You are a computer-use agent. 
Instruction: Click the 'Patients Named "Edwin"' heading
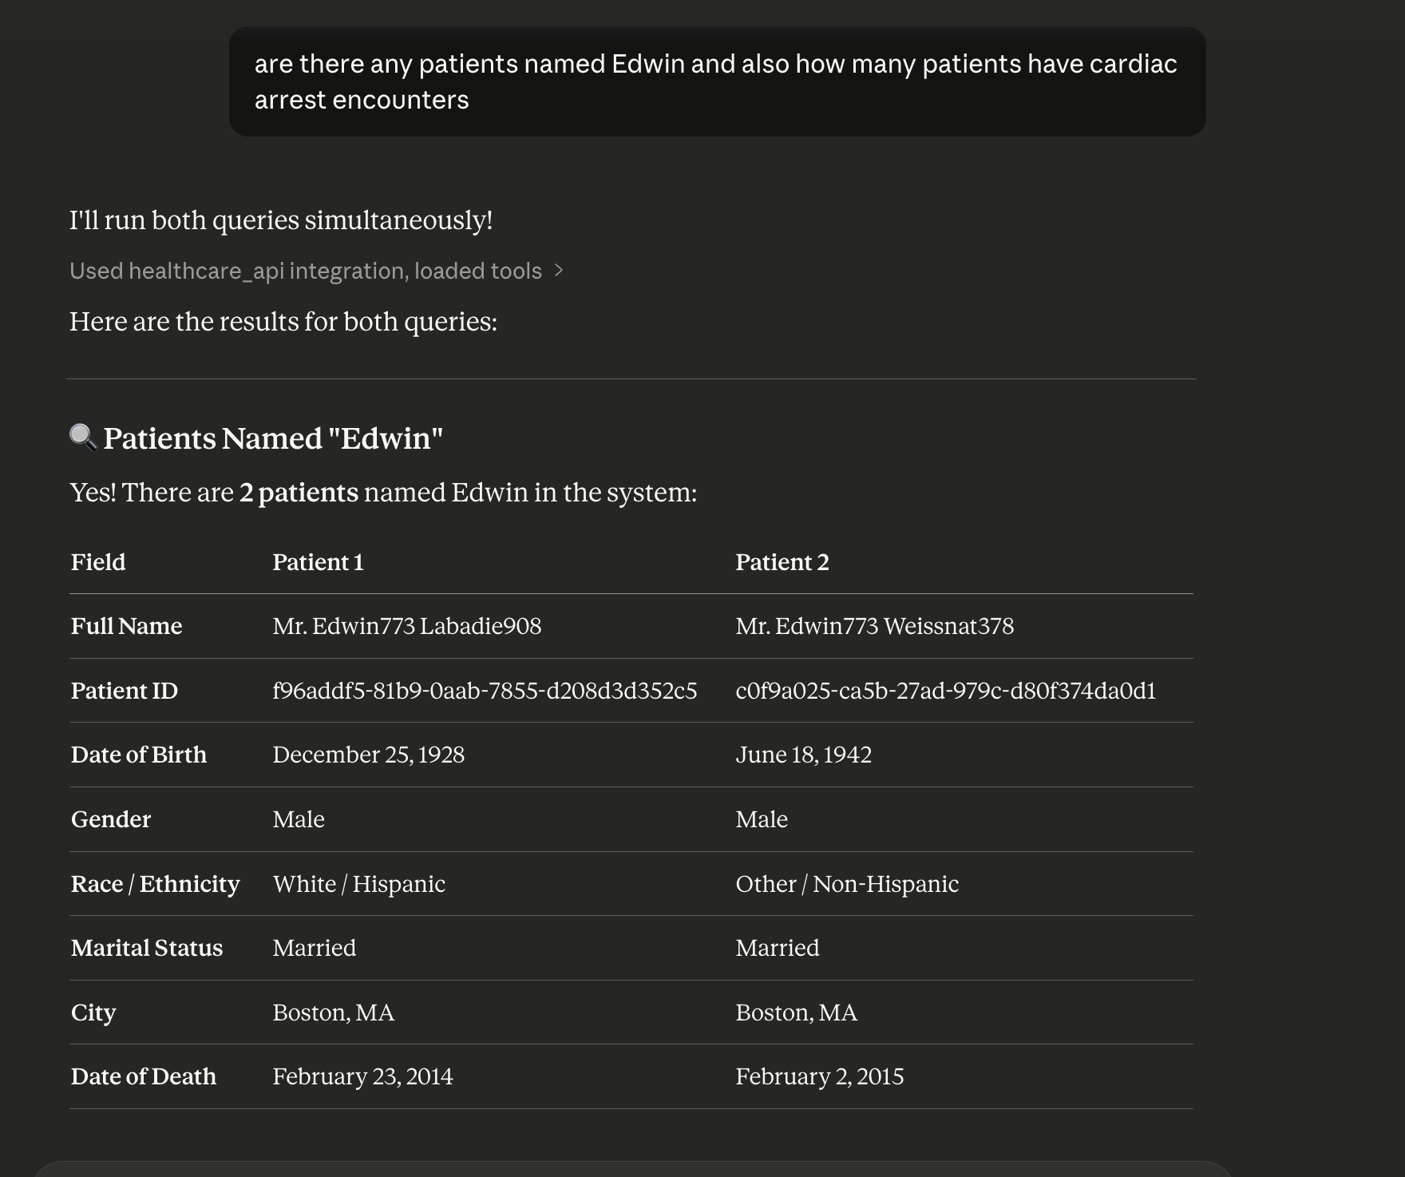(x=272, y=438)
